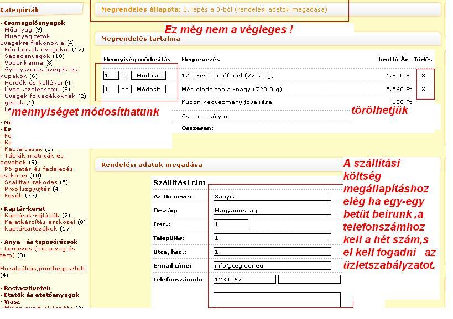The width and height of the screenshot is (453, 319).
Task: Open 'Hordók és kellékei (4)' link
Action: 39,82
